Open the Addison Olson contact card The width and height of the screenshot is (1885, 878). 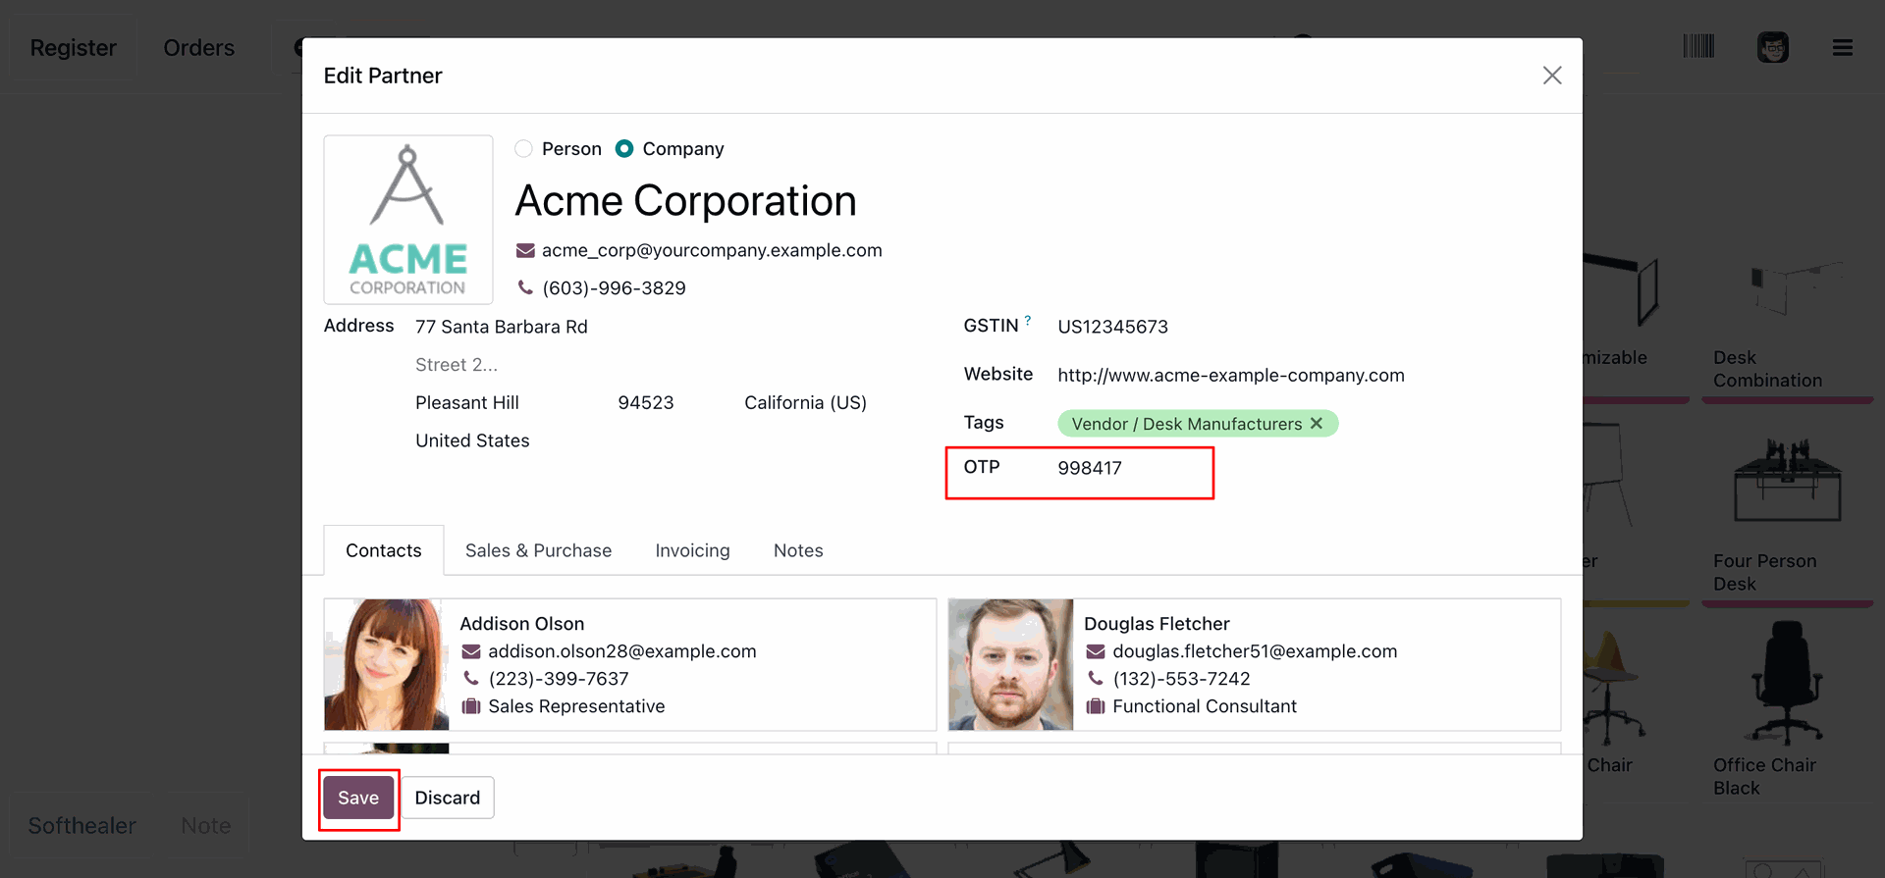(x=630, y=665)
